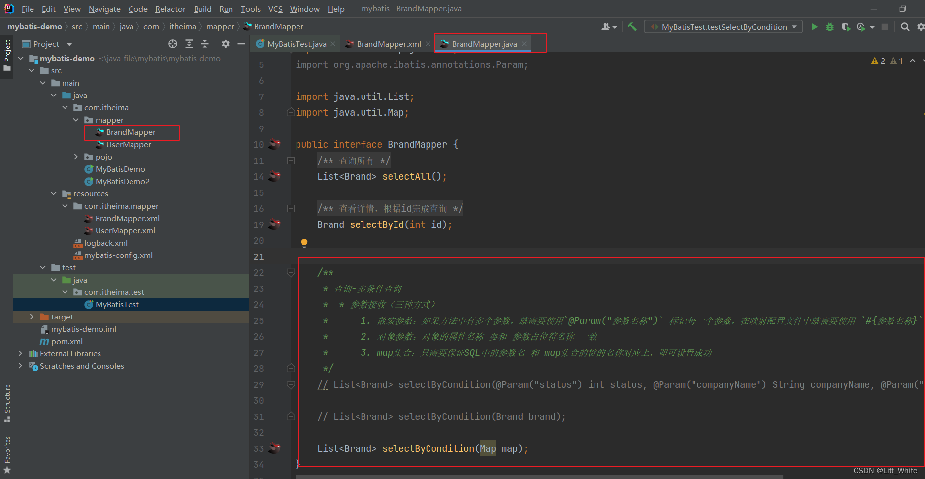This screenshot has width=925, height=479.
Task: Open Favorites tool window on left sidebar
Action: pos(7,454)
